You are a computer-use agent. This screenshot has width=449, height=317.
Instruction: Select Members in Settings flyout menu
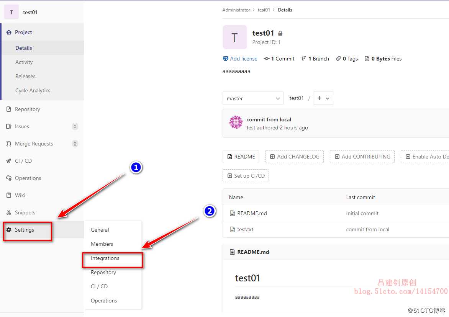(x=102, y=244)
